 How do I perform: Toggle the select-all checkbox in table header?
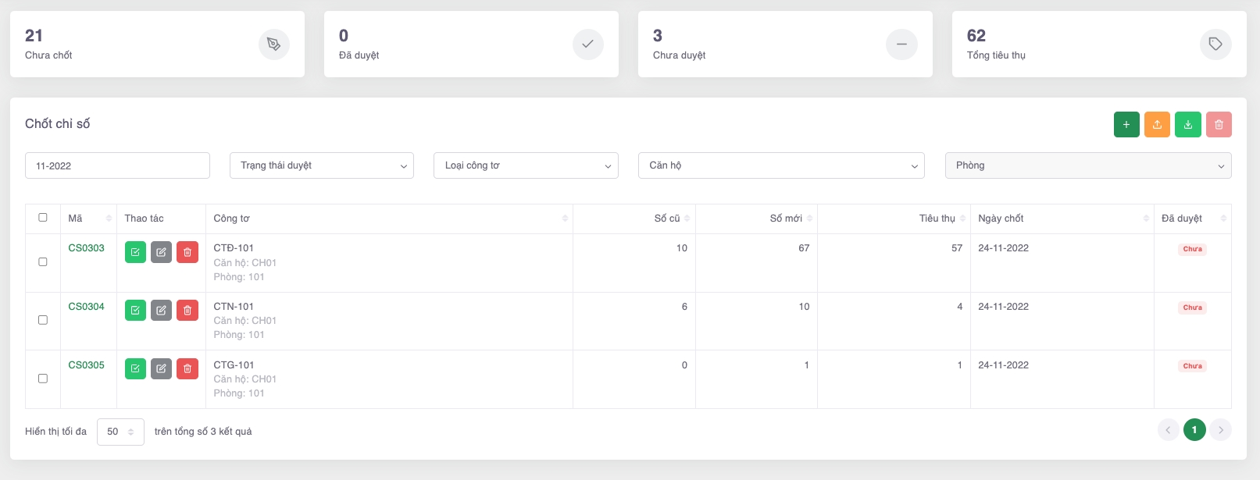pyautogui.click(x=43, y=218)
